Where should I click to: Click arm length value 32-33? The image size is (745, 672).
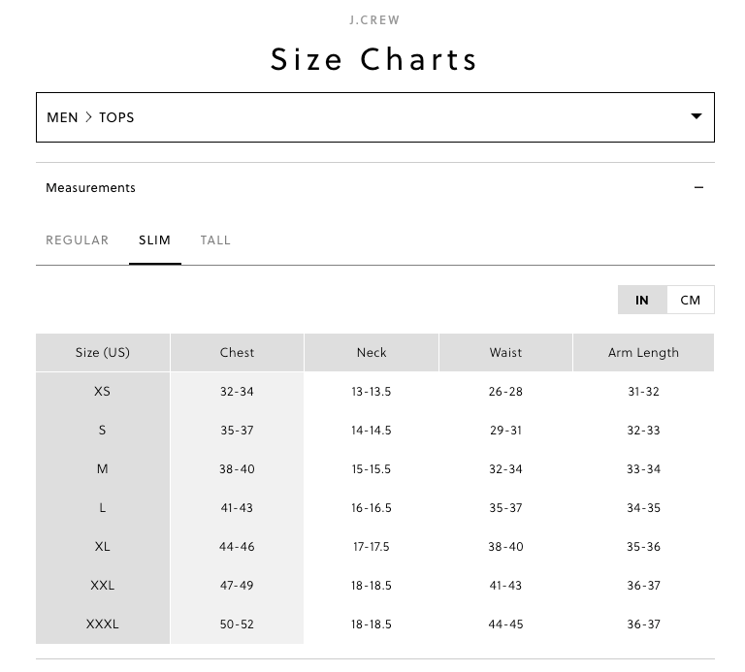[643, 431]
